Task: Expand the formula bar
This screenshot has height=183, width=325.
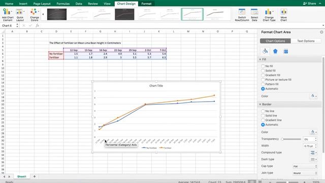Action: tap(323, 25)
